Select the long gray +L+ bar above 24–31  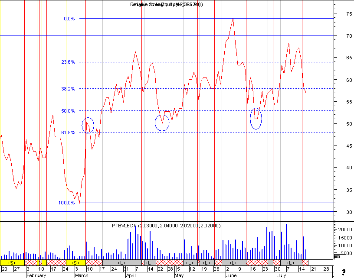[x=122, y=263]
